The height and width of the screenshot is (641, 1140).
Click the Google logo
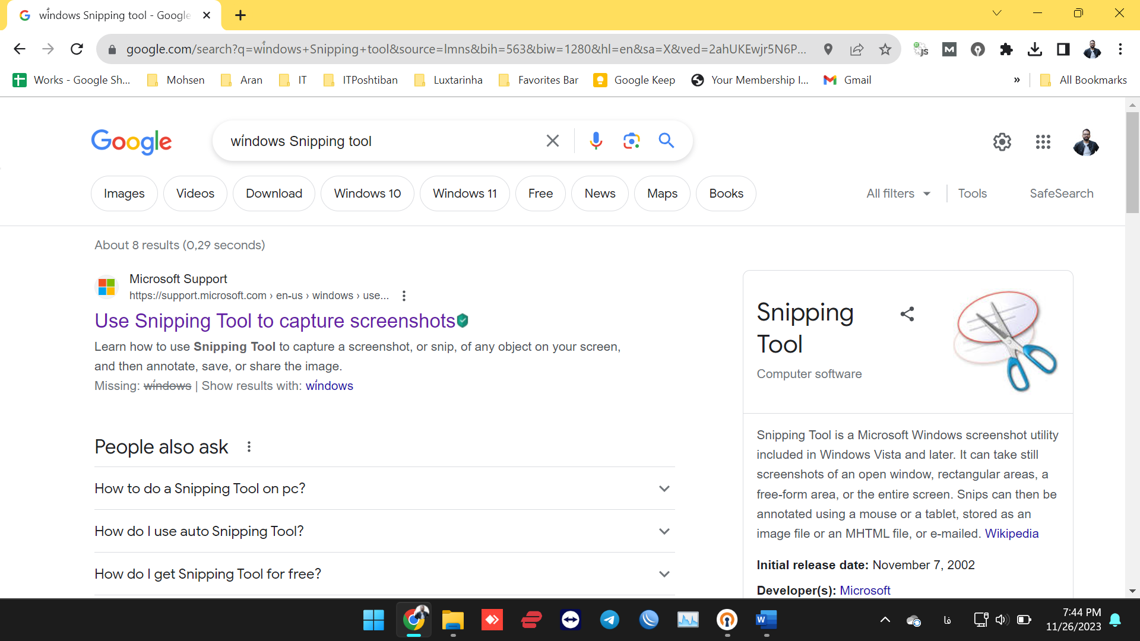[x=131, y=142]
